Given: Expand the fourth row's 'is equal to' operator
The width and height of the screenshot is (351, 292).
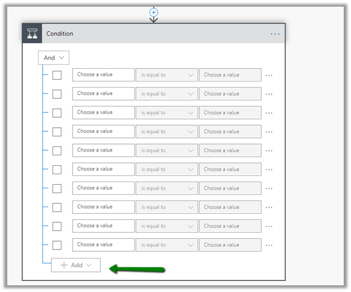Looking at the screenshot, I should pyautogui.click(x=167, y=131).
